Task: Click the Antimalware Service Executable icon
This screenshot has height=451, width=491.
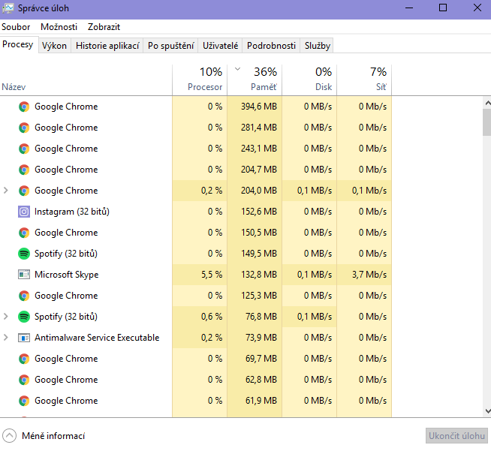Action: [24, 338]
